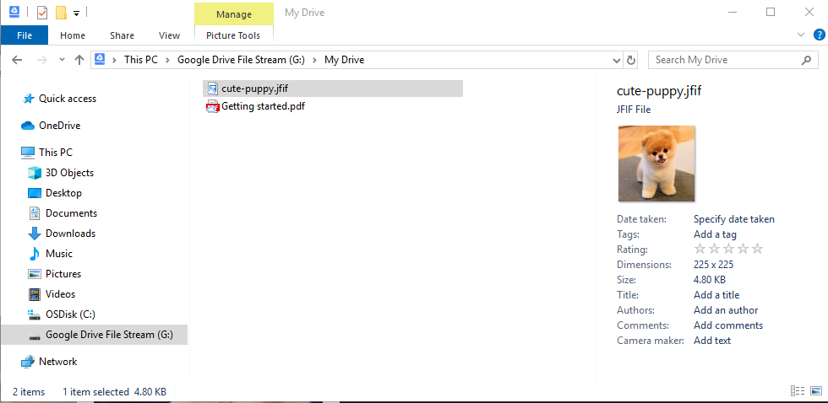The image size is (828, 403).
Task: Refresh the My Drive folder
Action: (631, 60)
